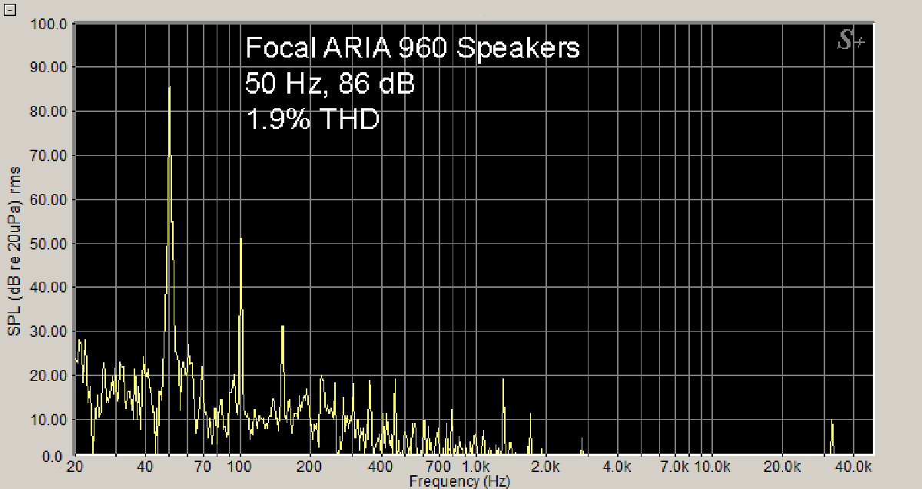Click the 40.0k frequency axis tick label
922x489 pixels.
pyautogui.click(x=854, y=467)
